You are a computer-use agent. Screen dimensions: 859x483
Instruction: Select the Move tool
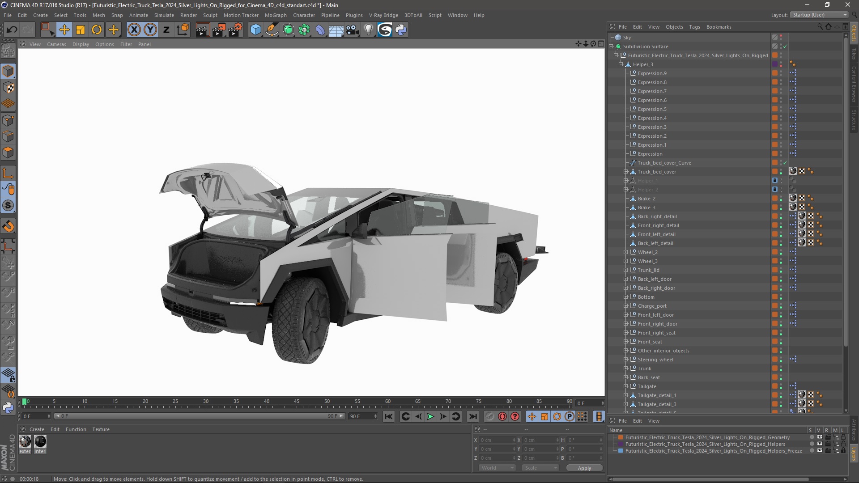click(64, 30)
